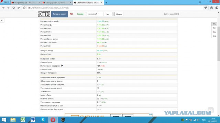Click the NVIDIA tray icon
The width and height of the screenshot is (220, 123).
pyautogui.click(x=183, y=120)
